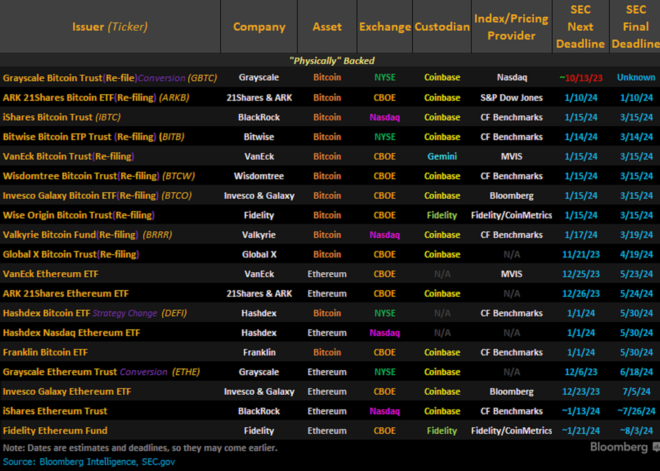This screenshot has height=471, width=660.
Task: Click the Company column header
Action: 259,27
